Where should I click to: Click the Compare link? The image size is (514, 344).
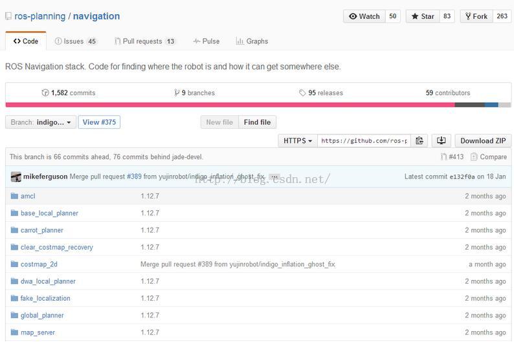pos(489,156)
